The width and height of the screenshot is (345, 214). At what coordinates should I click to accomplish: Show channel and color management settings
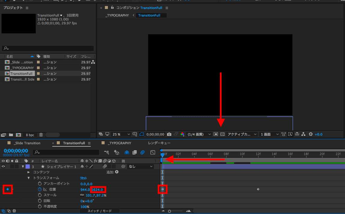(x=182, y=134)
